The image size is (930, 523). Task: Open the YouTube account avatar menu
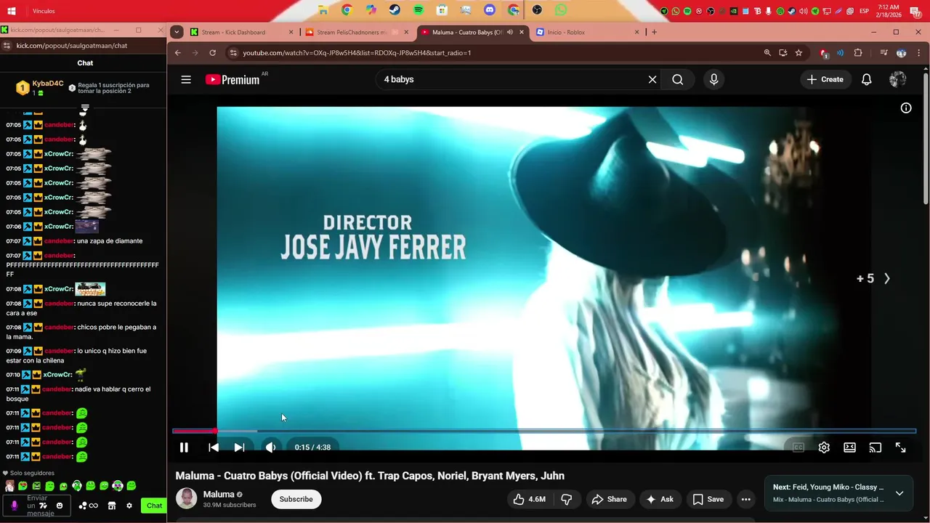[x=898, y=79]
